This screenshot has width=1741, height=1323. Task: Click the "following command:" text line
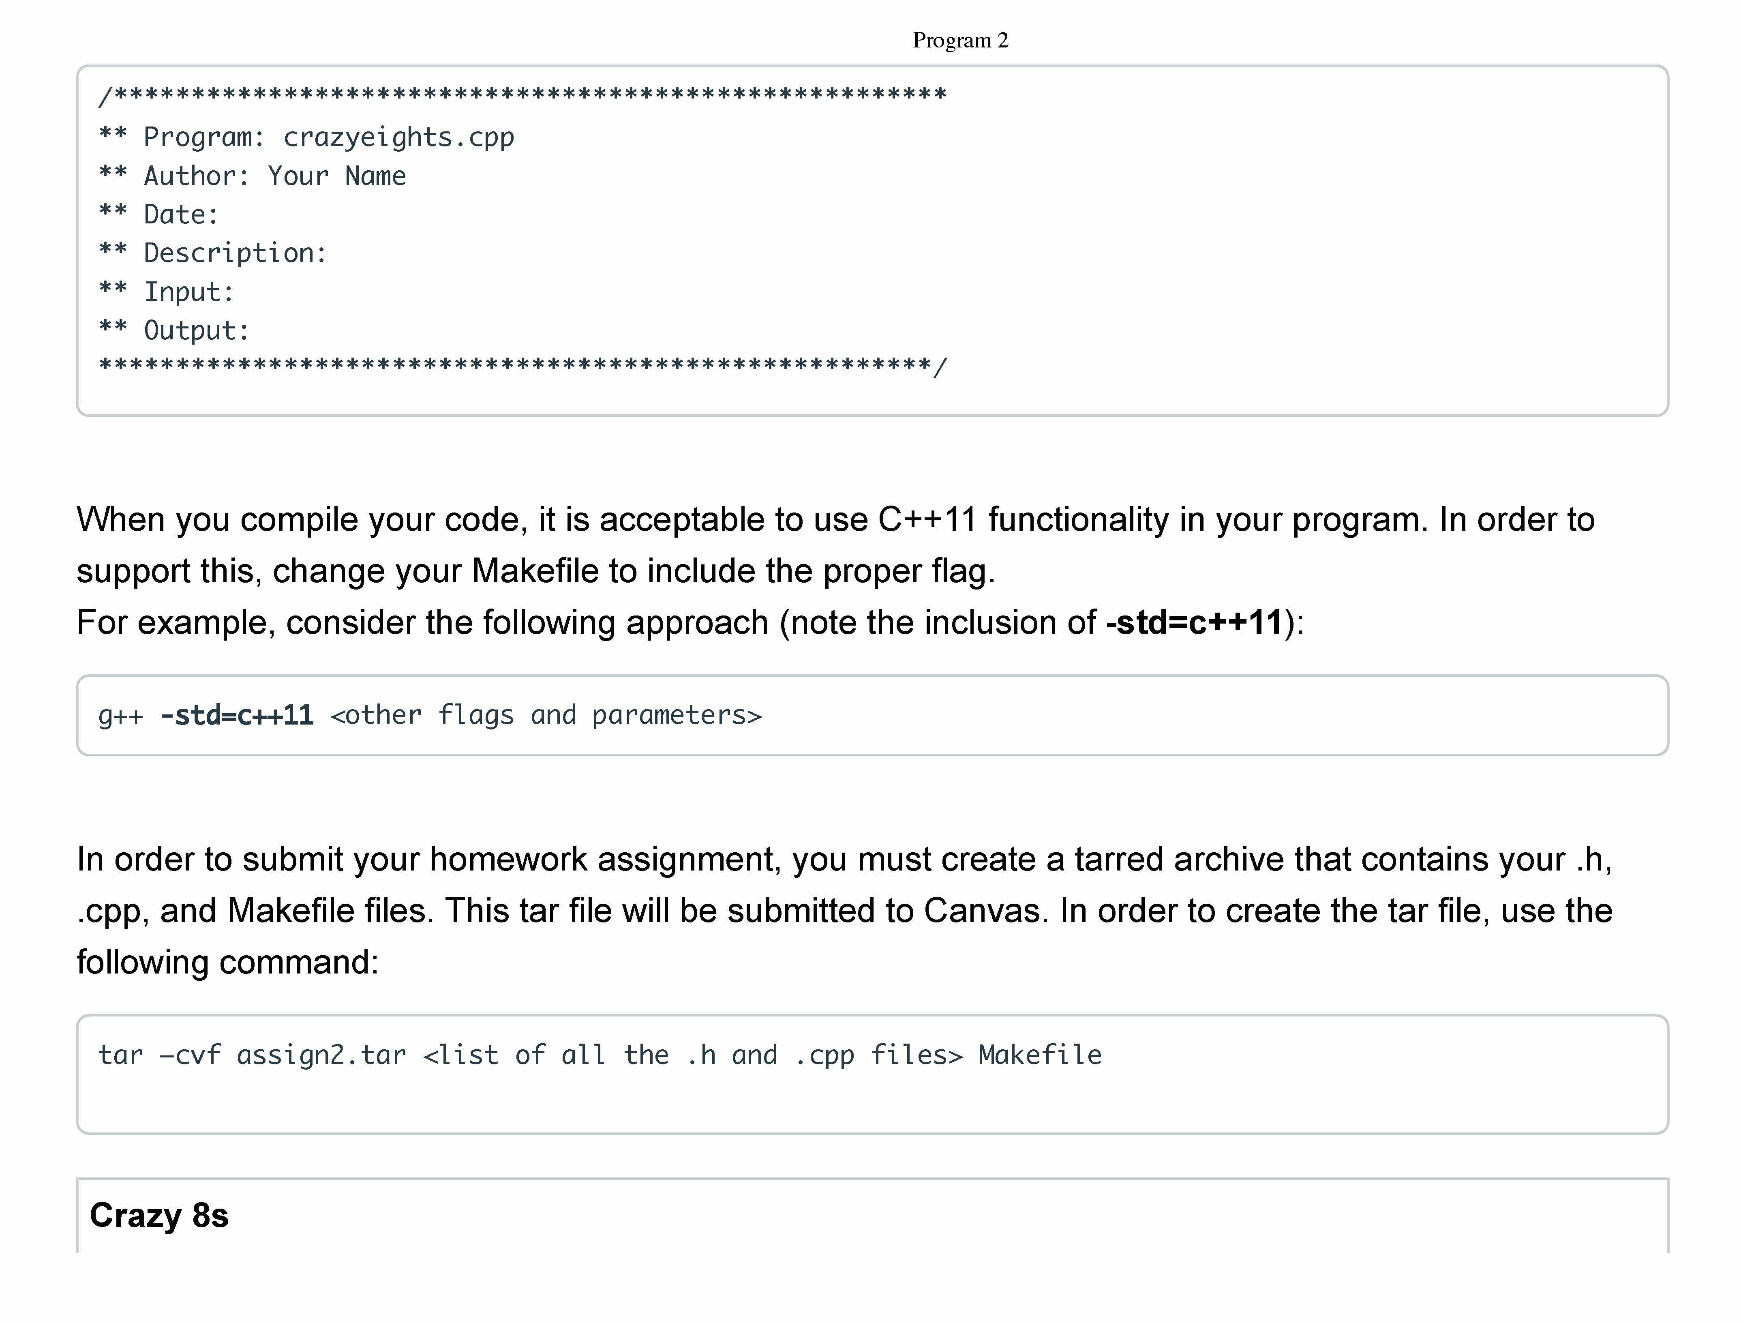(227, 962)
